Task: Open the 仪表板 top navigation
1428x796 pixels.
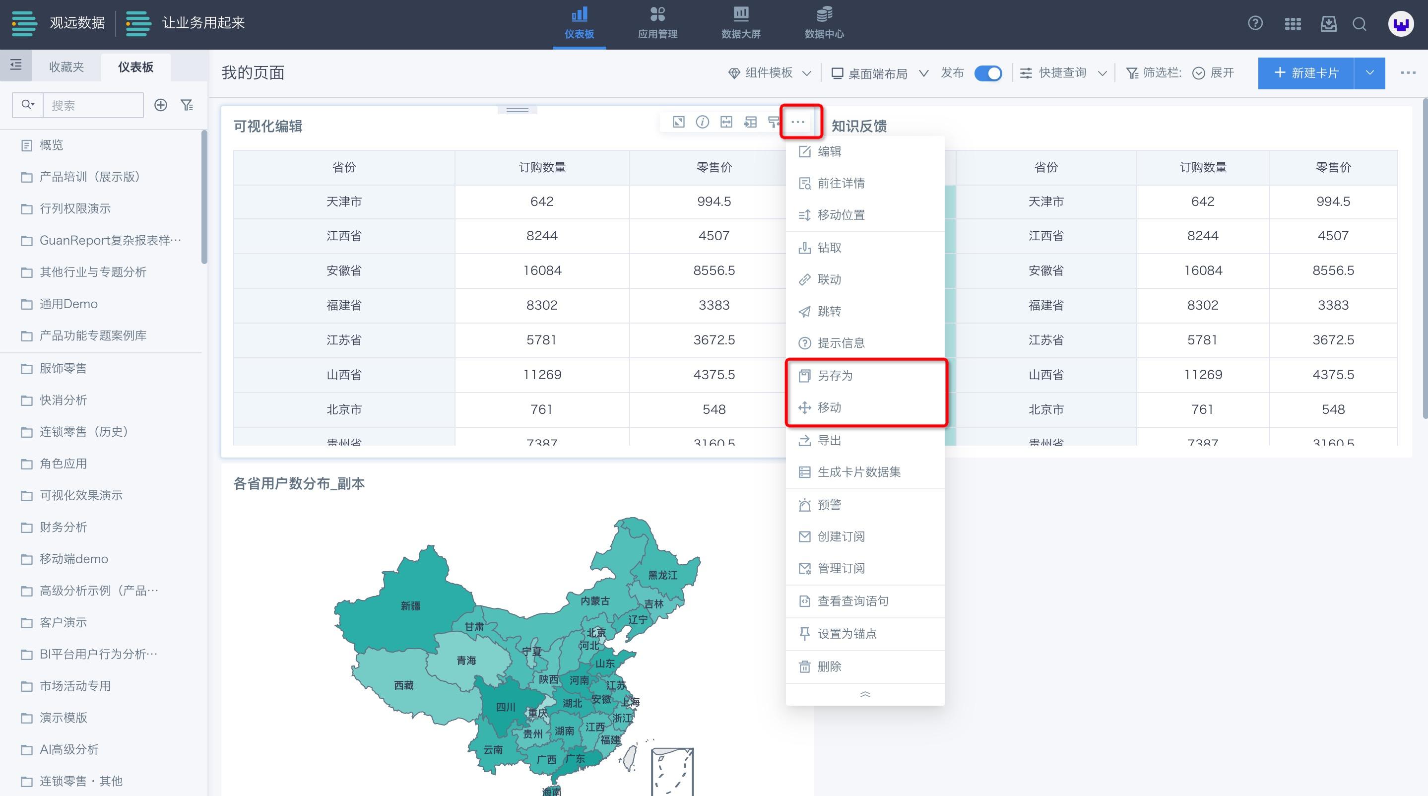Action: coord(580,23)
